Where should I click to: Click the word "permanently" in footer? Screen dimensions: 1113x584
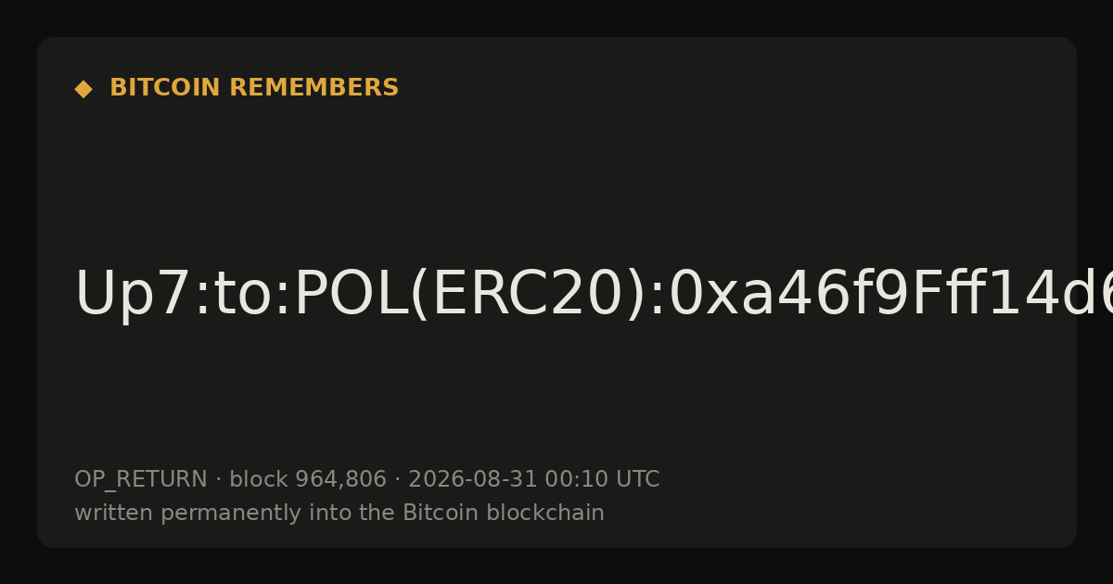point(206,514)
